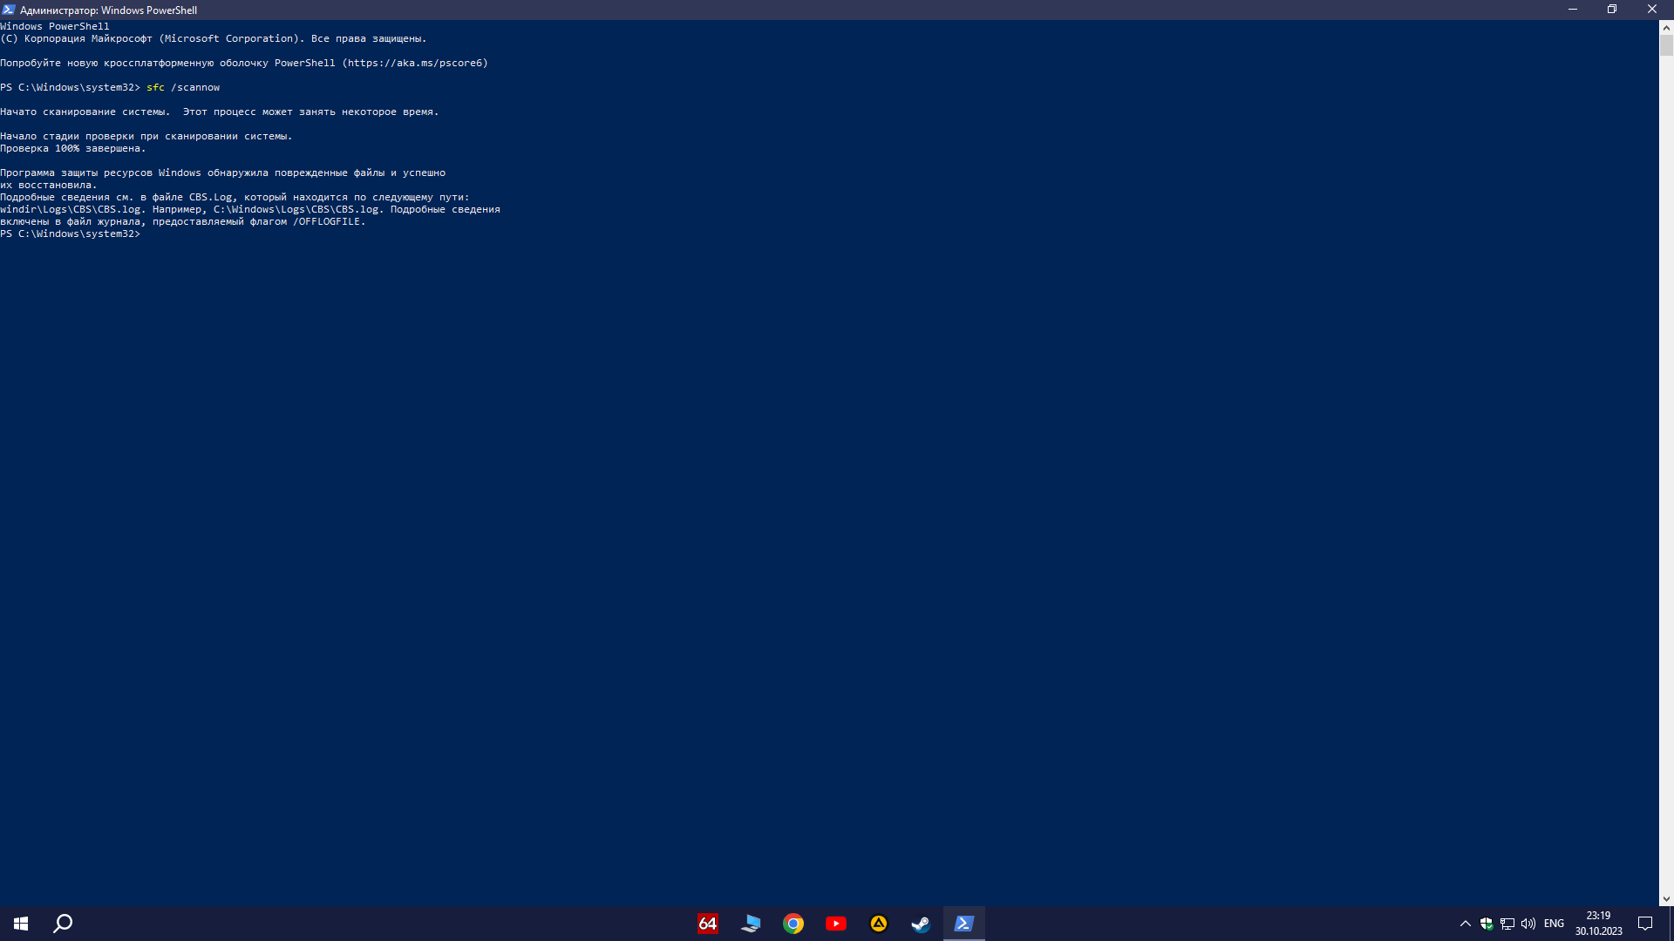Screen dimensions: 1674x941
Task: Switch the ENG input language
Action: (x=1554, y=924)
